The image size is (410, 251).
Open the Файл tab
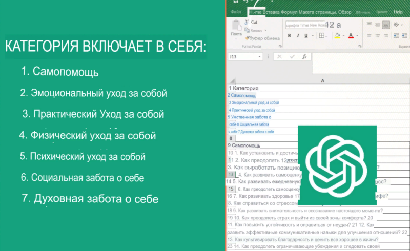pyautogui.click(x=236, y=12)
